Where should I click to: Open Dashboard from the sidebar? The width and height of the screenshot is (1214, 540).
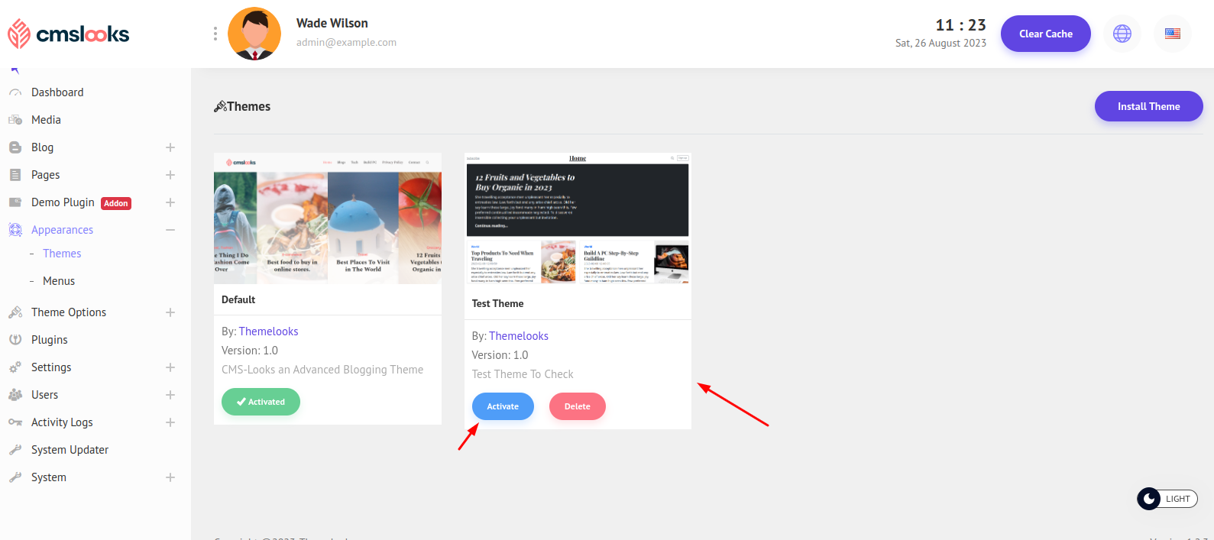[57, 92]
